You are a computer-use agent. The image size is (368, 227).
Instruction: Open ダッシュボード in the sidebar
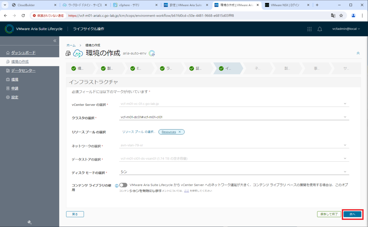23,53
